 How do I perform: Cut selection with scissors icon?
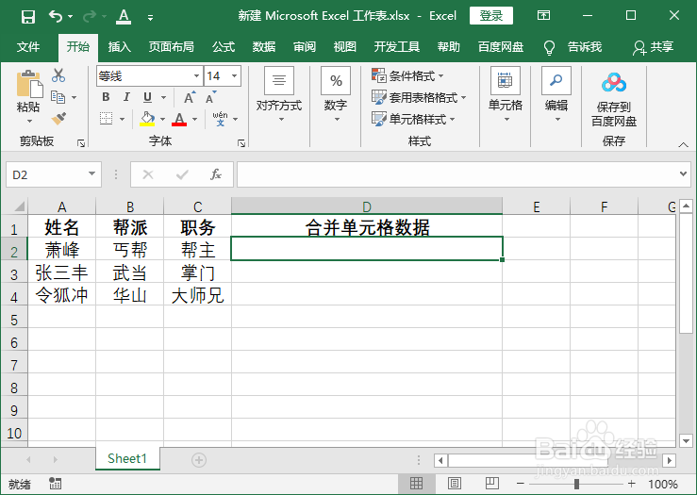58,75
